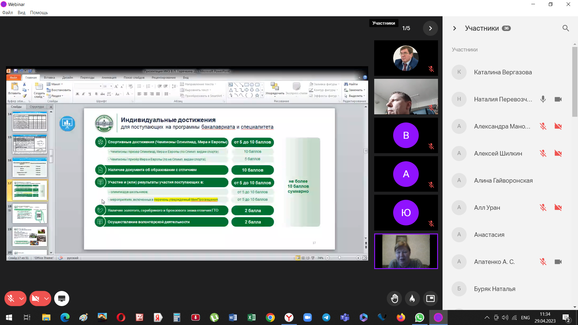Select slide 14 thumbnail
This screenshot has width=578, height=325.
[x=30, y=121]
